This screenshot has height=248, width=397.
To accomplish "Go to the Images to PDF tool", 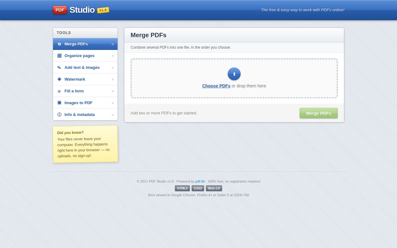I will click(x=85, y=103).
